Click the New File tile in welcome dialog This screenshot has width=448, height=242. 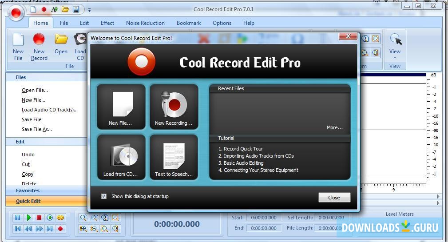click(x=121, y=107)
